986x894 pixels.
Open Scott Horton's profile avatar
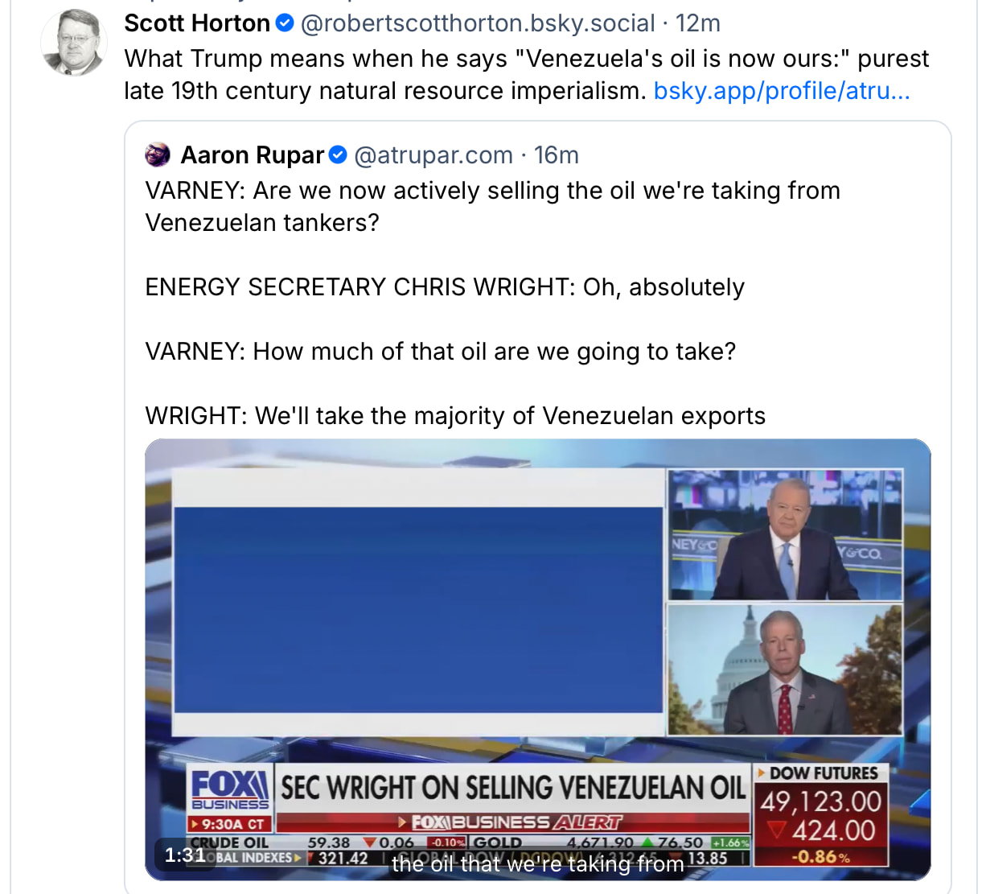(74, 43)
